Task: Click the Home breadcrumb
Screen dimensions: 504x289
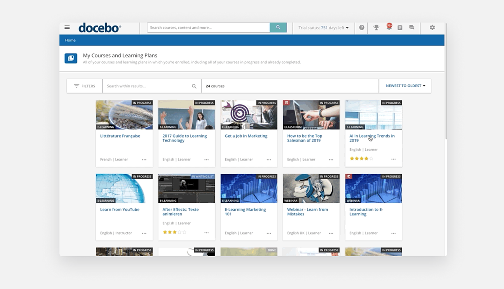Action: pos(70,40)
